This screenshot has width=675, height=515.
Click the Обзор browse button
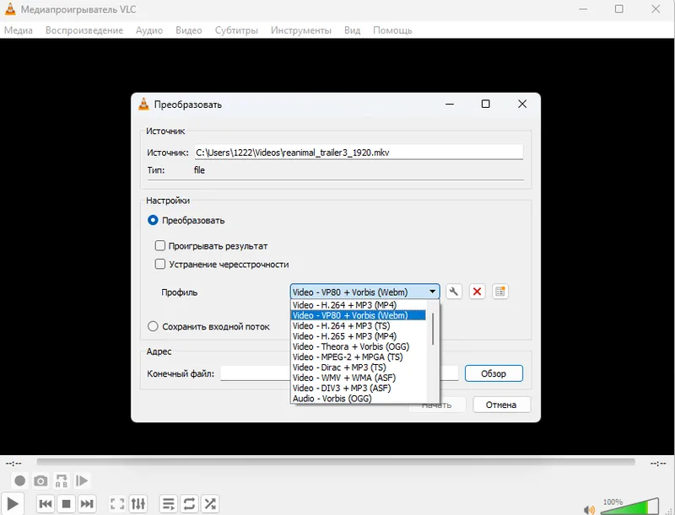click(494, 373)
